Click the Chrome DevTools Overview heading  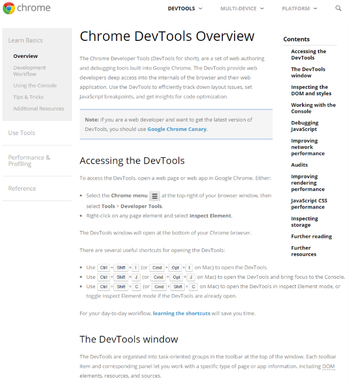coord(167,36)
